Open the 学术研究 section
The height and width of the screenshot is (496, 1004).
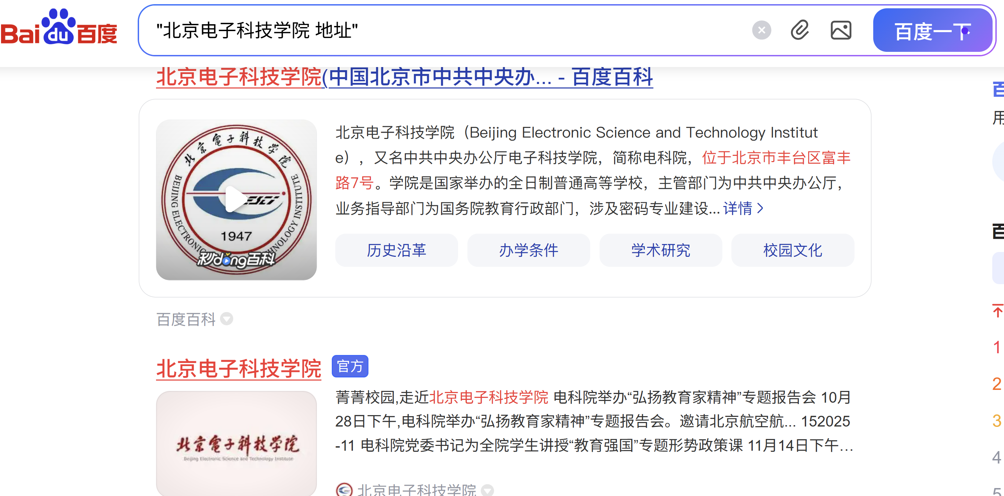point(661,250)
